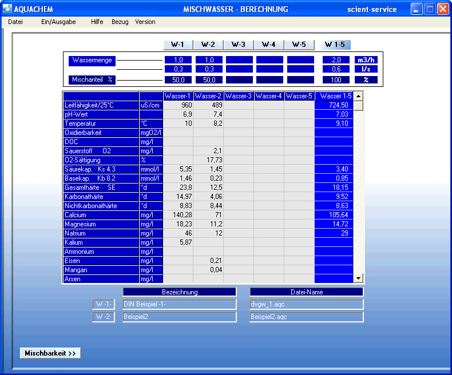
Task: Click empty Wassermenge m3/h field for W-4
Action: [270, 60]
